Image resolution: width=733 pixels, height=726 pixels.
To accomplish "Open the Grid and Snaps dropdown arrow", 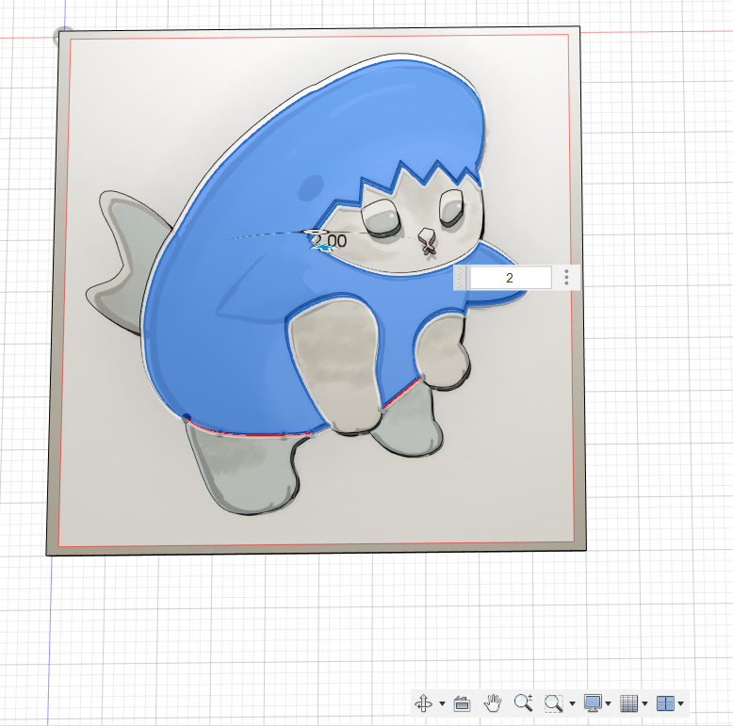I will coord(644,703).
